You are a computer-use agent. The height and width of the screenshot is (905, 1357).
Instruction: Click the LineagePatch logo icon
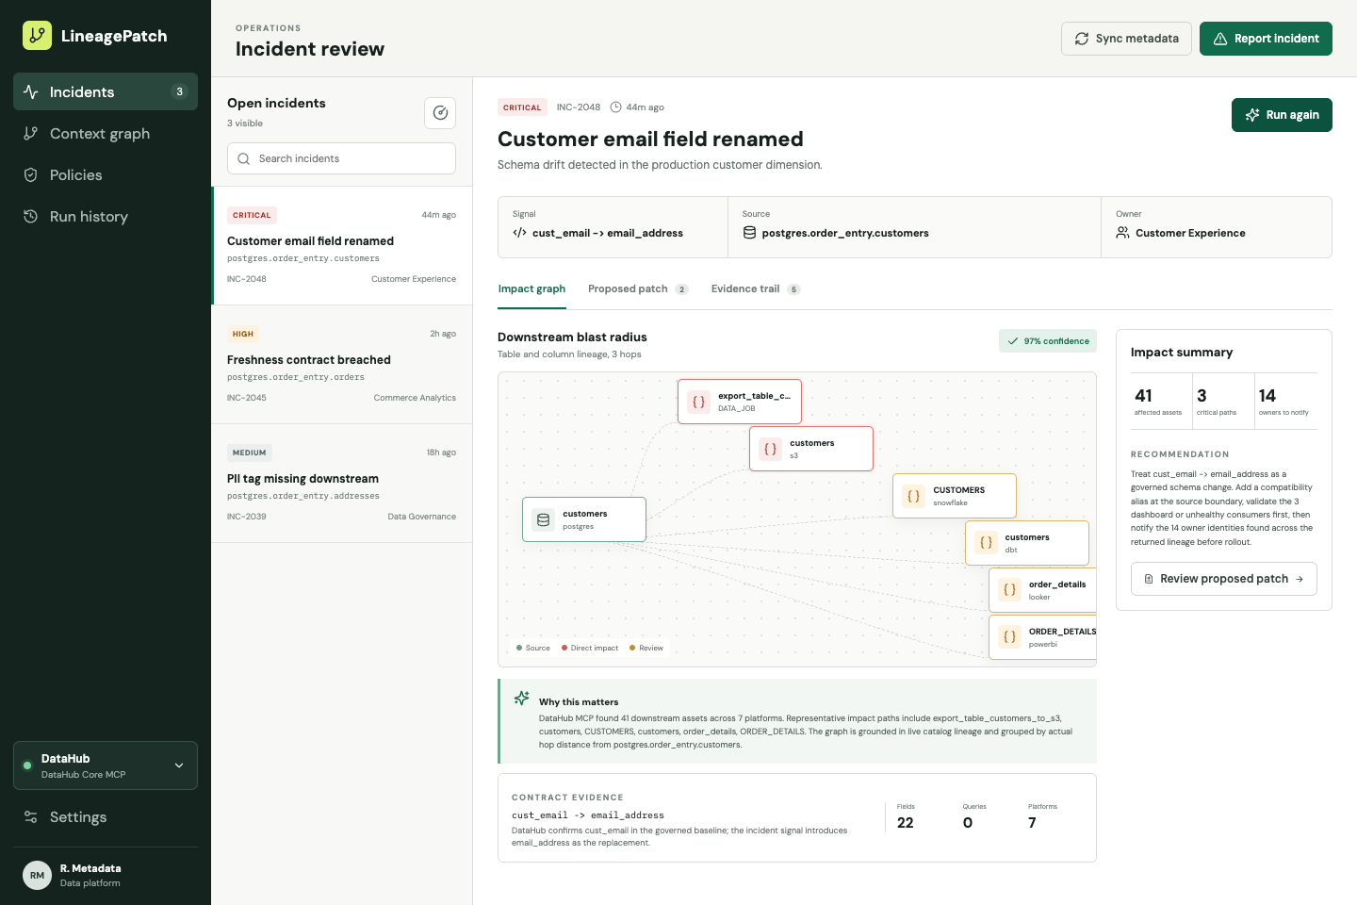(x=37, y=36)
